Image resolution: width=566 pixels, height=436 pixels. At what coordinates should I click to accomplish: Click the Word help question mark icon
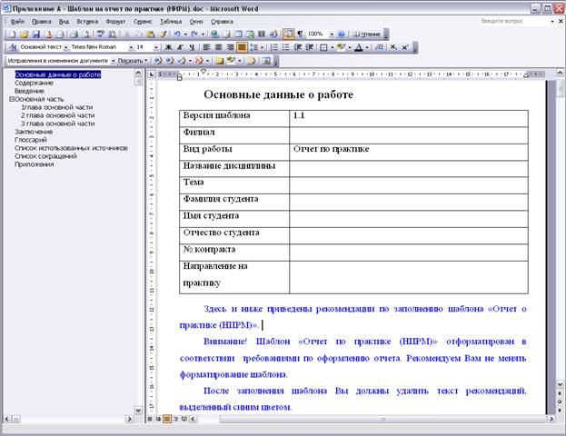coord(342,34)
